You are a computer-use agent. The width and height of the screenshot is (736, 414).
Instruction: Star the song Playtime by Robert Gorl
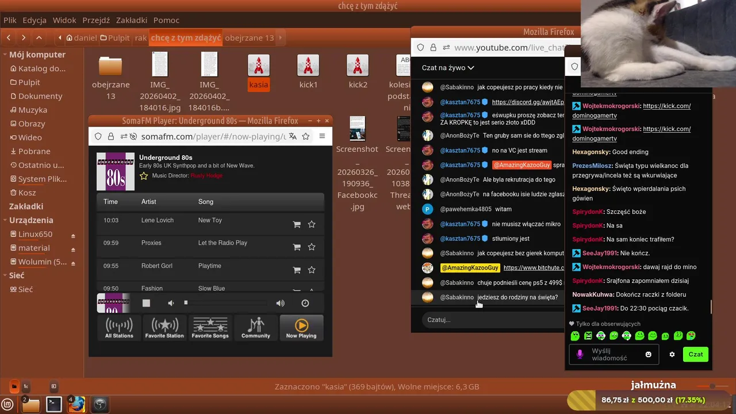(312, 270)
